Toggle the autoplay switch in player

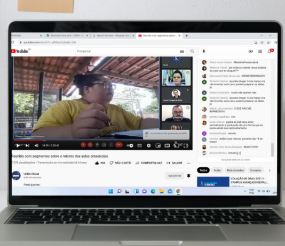(130, 145)
